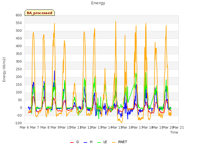Click the green LE legend swatch
This screenshot has height=148, width=197.
click(x=99, y=142)
